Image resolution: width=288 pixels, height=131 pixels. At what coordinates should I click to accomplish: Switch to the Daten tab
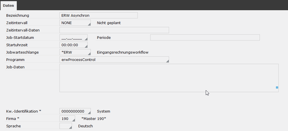9,5
